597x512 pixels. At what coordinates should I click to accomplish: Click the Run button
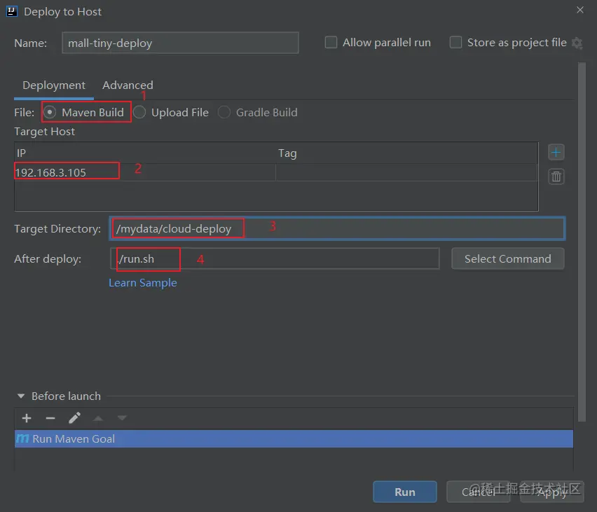(x=405, y=492)
